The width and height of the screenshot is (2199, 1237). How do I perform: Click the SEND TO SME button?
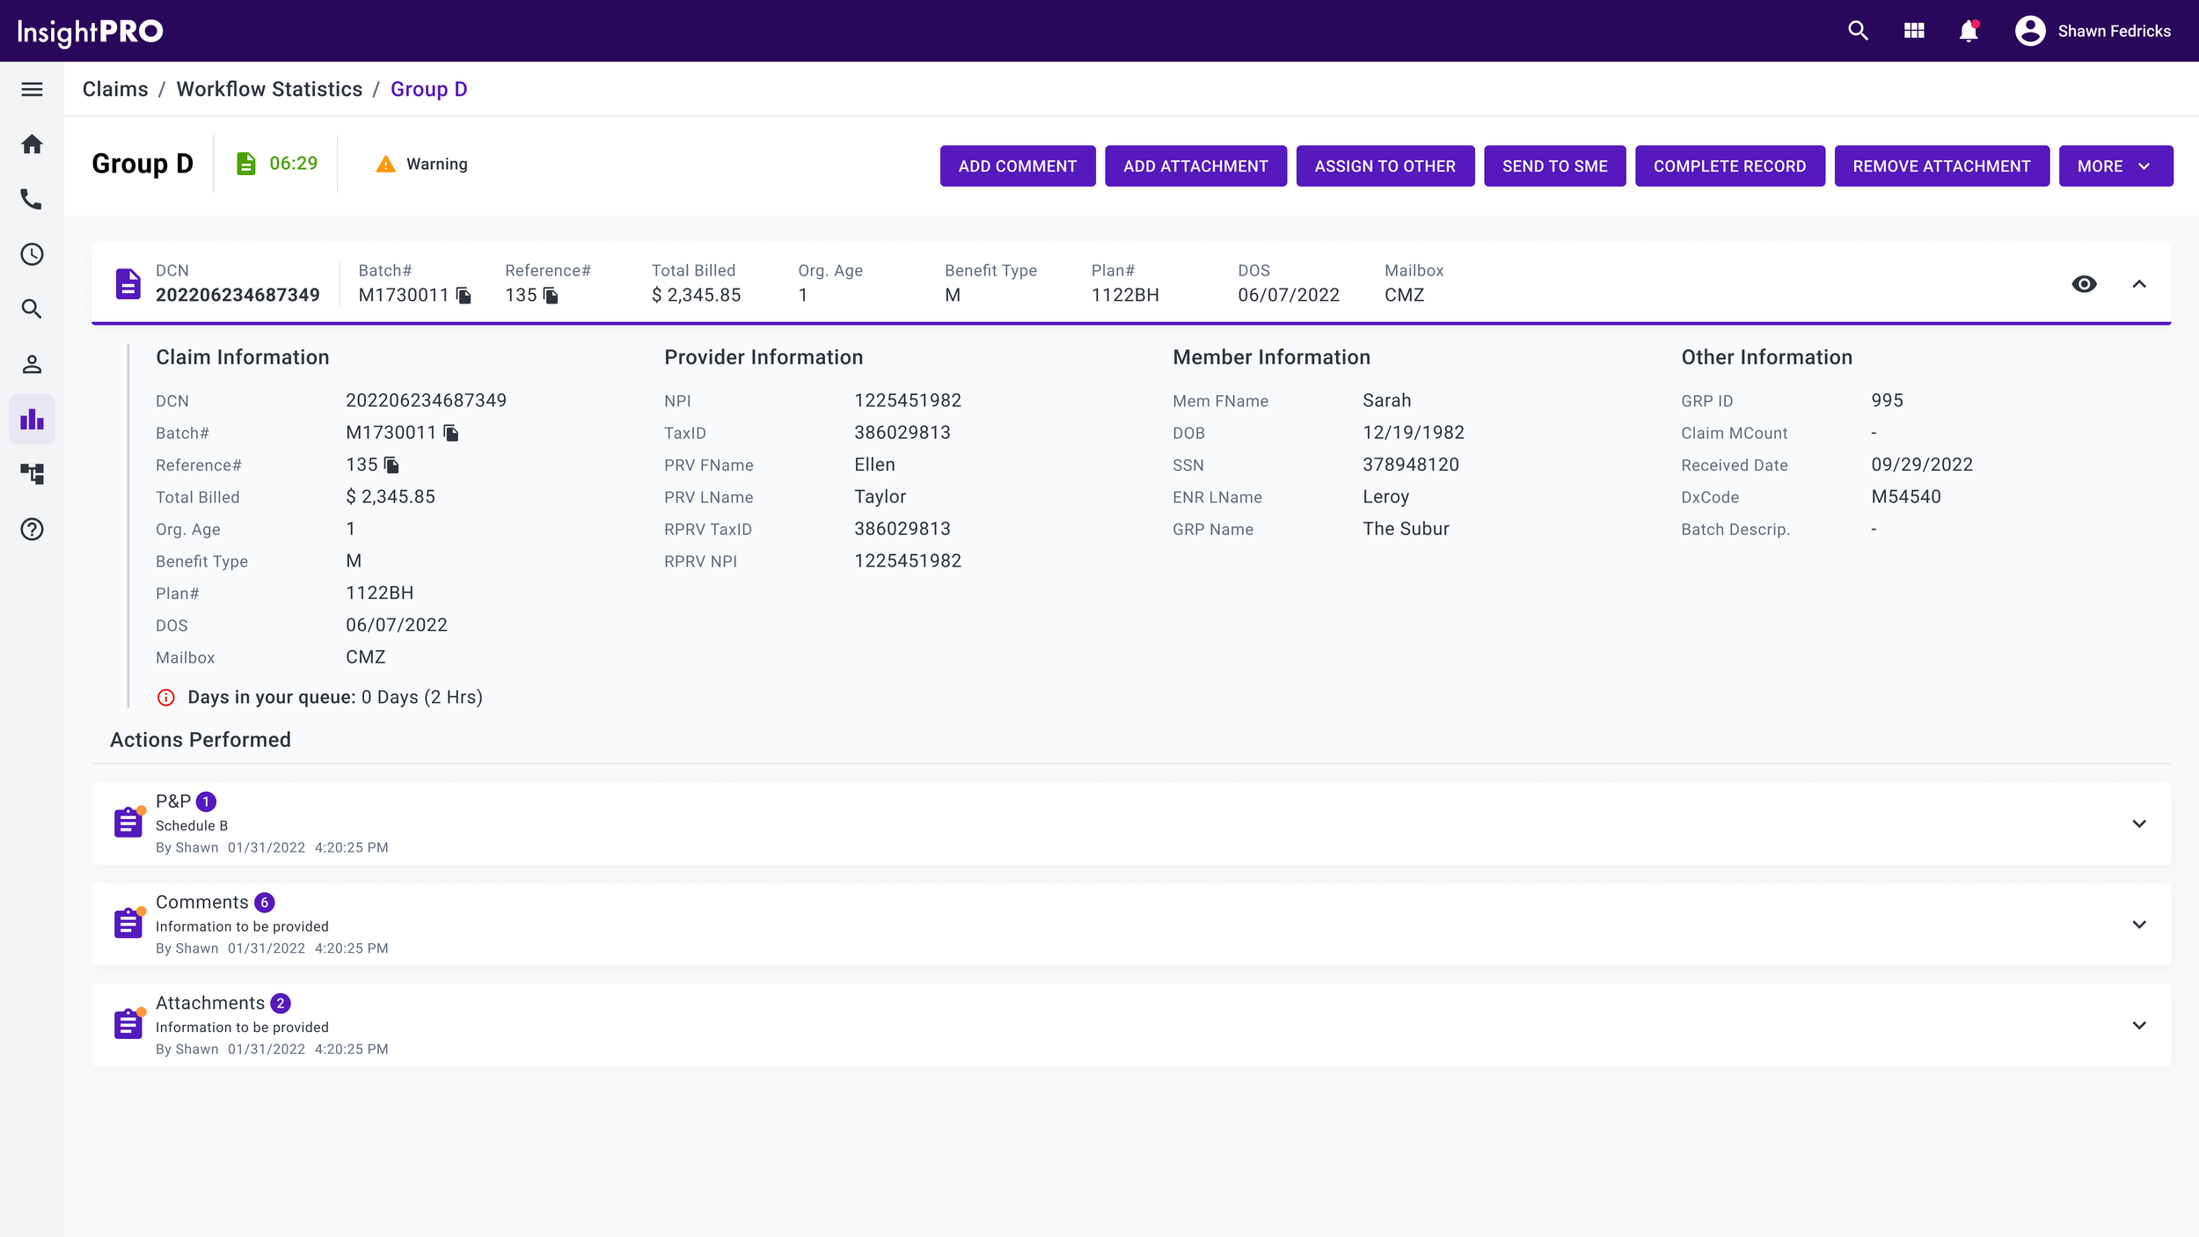tap(1554, 166)
